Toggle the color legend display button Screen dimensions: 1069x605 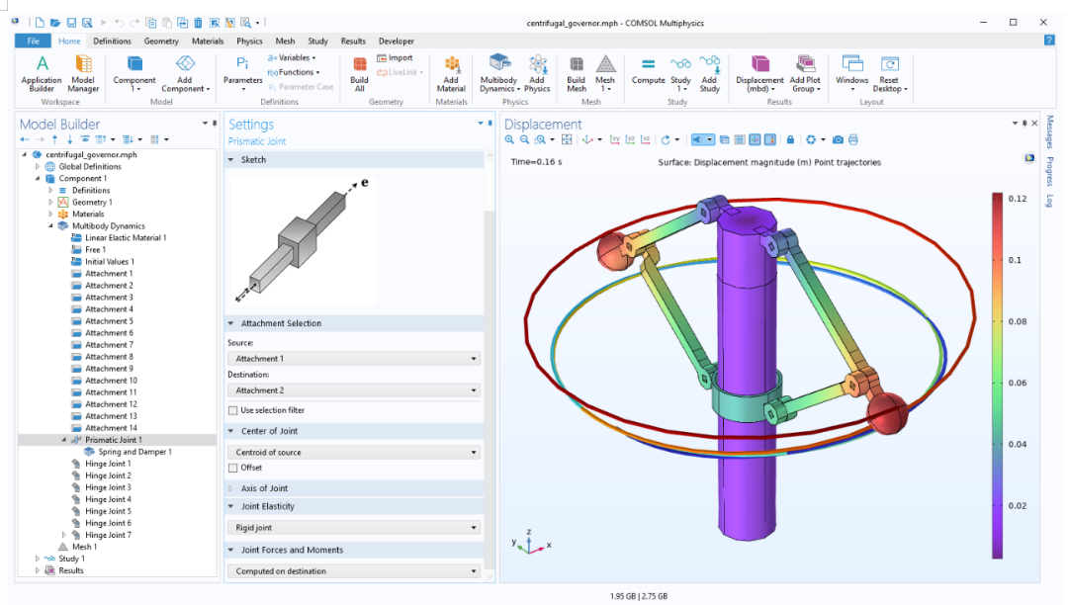click(x=769, y=139)
